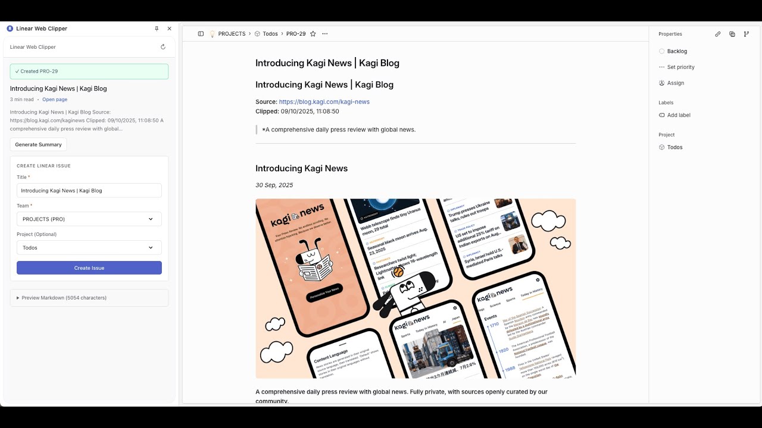Click the Backlog status icon
The image size is (762, 428).
coord(662,52)
